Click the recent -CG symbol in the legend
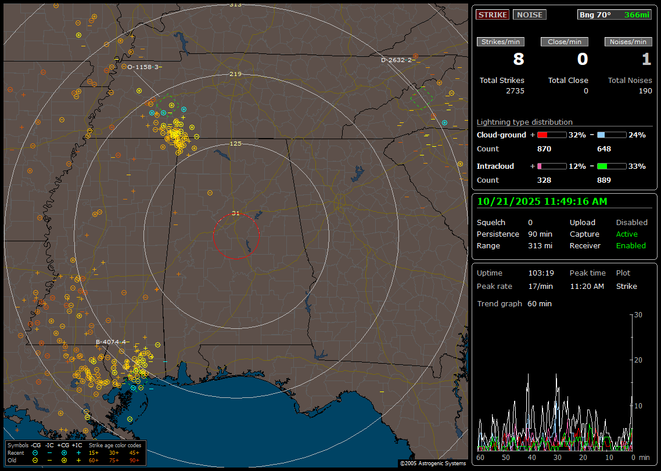This screenshot has width=661, height=471. click(x=35, y=452)
